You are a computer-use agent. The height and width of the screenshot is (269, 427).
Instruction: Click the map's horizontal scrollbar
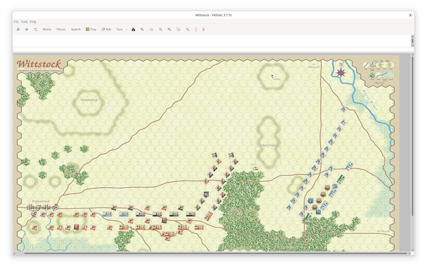pos(212,253)
